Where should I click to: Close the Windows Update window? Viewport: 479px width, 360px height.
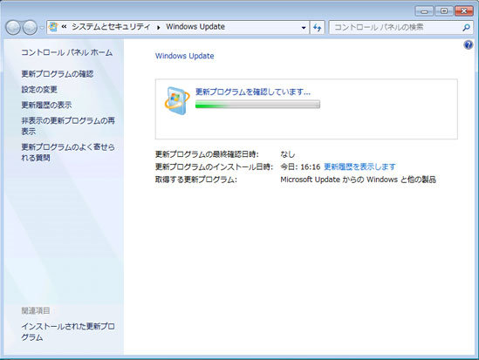[463, 11]
